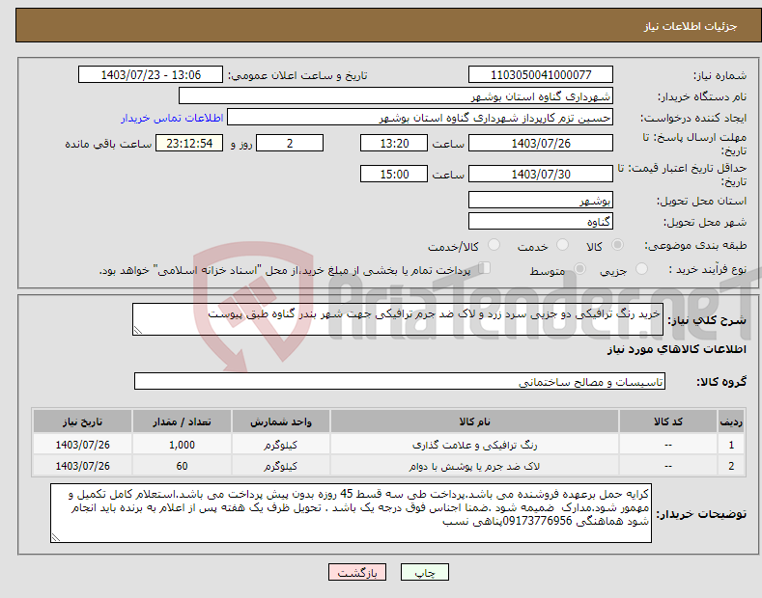This screenshot has height=598, width=762.
Task: Click the کیلوگرم unit in row 1
Action: [280, 445]
